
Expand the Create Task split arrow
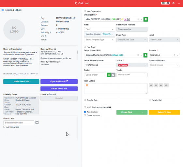coord(142,112)
